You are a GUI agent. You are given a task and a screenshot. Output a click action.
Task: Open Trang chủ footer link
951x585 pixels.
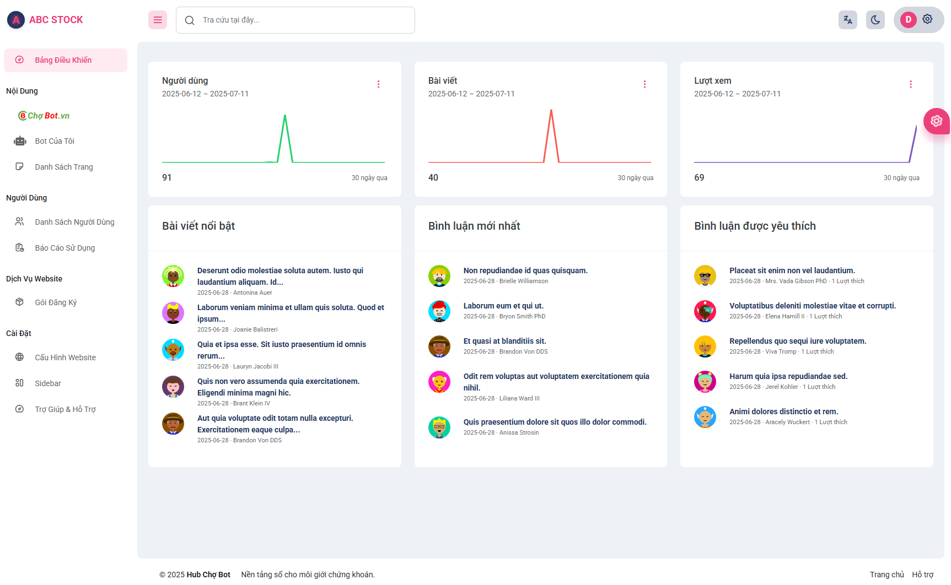pos(886,575)
